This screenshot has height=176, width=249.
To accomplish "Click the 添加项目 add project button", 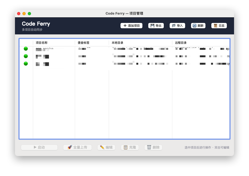I will pyautogui.click(x=131, y=26).
